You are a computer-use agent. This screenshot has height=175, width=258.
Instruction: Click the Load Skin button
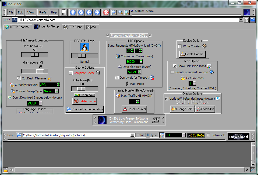coord(205,109)
